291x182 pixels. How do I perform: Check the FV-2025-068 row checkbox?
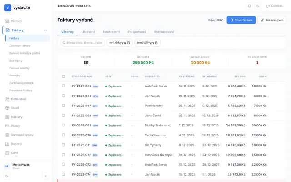(63, 115)
